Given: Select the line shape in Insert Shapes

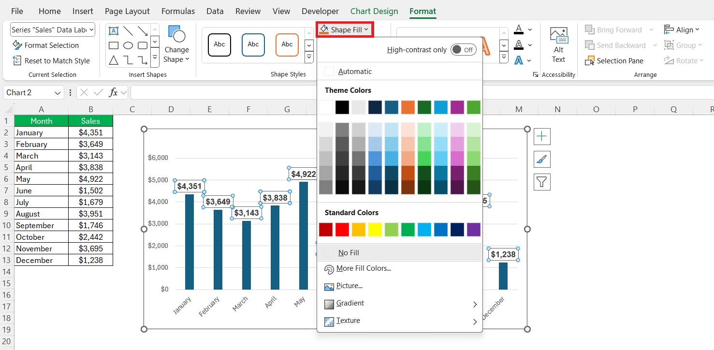Looking at the screenshot, I should [x=128, y=31].
